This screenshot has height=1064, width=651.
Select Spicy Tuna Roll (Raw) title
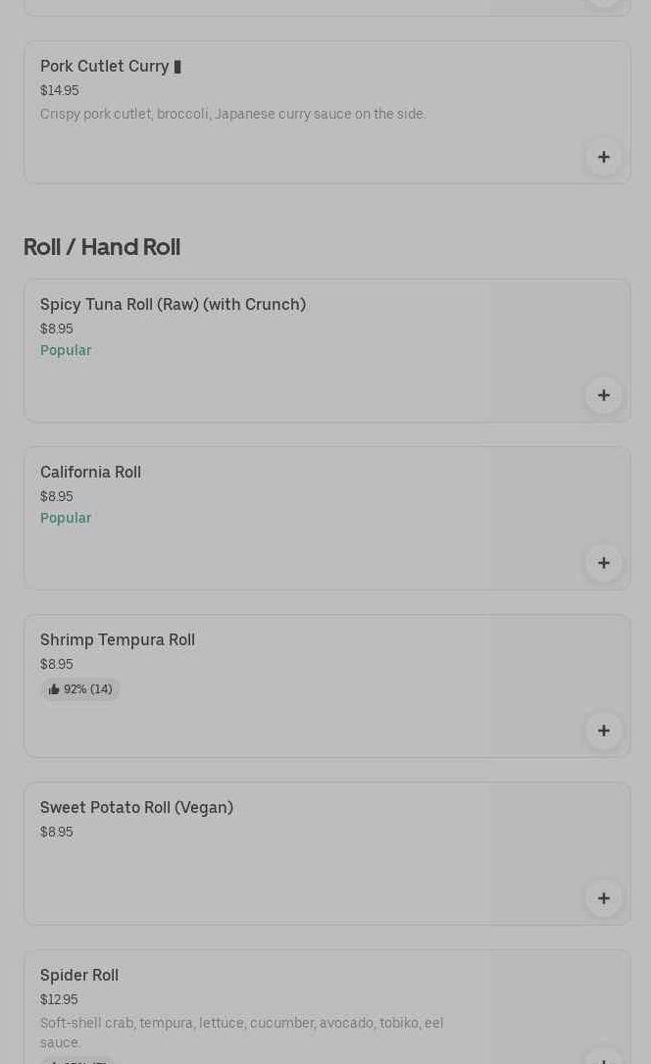(x=173, y=305)
